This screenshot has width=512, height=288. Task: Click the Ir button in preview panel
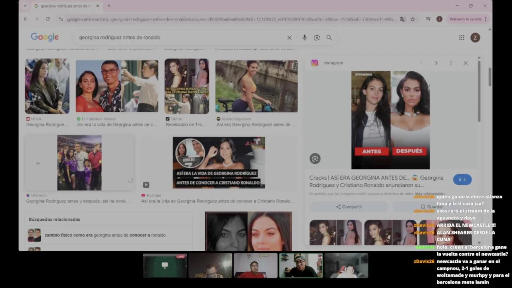(462, 180)
